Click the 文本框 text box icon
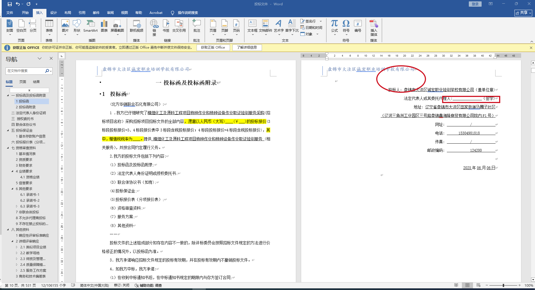Viewport: 535px width, 290px height. (252, 24)
